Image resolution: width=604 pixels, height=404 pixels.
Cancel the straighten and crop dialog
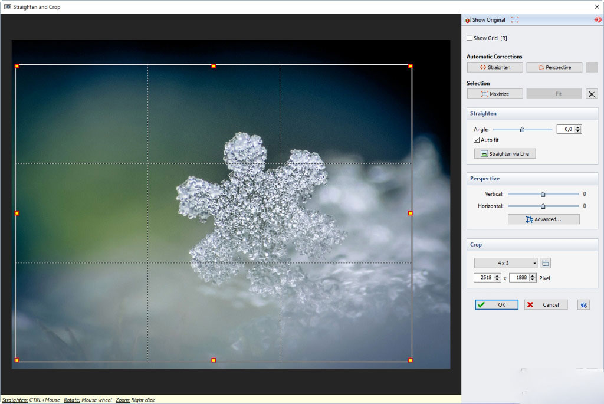[x=546, y=305]
